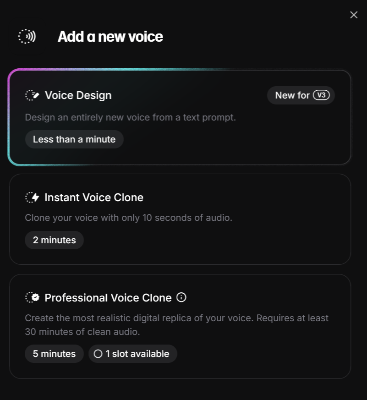Viewport: 367px width, 400px height.
Task: Choose Professional Voice Clone title
Action: [x=108, y=298]
